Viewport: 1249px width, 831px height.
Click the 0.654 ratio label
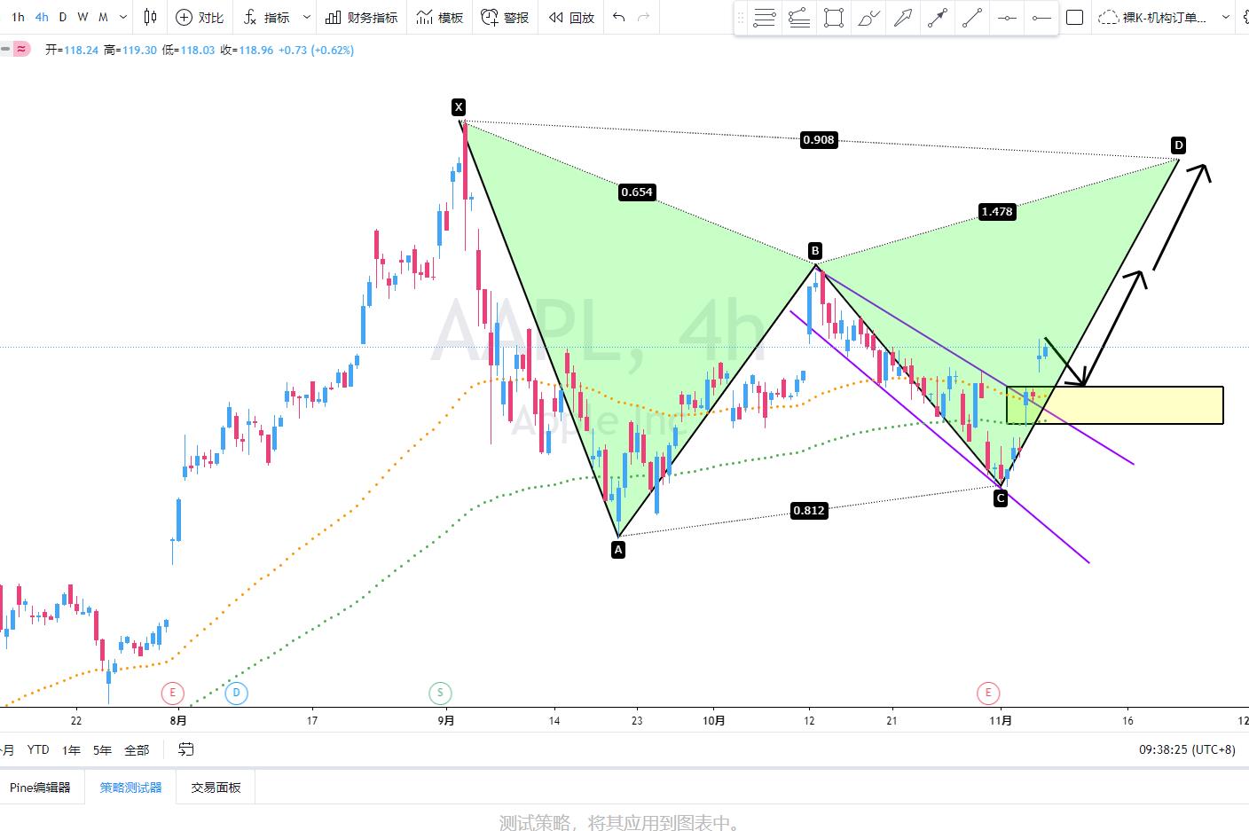click(x=637, y=192)
